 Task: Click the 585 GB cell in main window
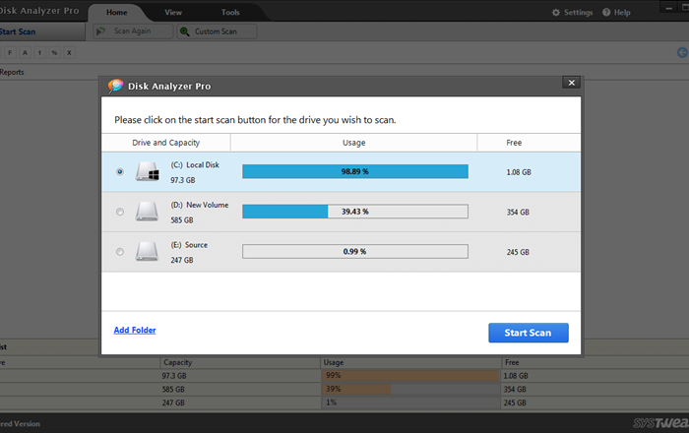click(x=173, y=390)
